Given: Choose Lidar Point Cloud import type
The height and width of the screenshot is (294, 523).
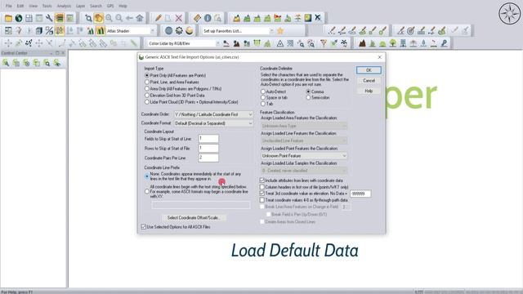Looking at the screenshot, I should tap(147, 102).
